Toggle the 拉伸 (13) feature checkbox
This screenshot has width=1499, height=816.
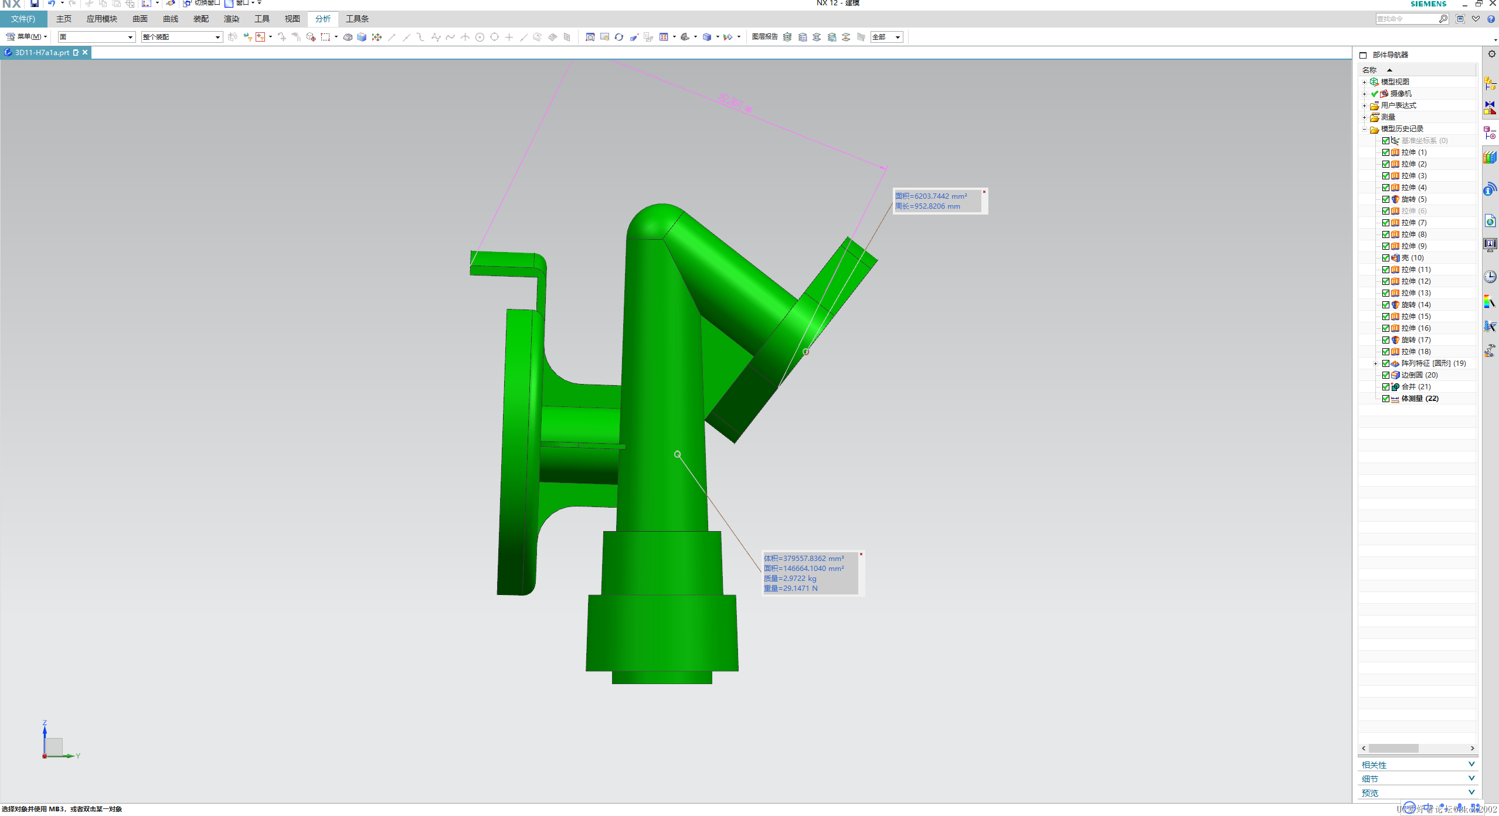tap(1386, 293)
